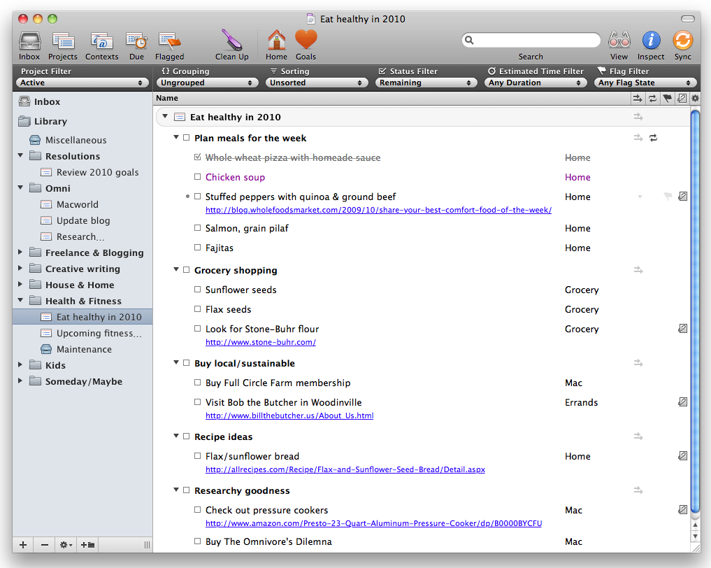Uncheck Whole wheat pizza task
The width and height of the screenshot is (711, 568).
click(197, 157)
